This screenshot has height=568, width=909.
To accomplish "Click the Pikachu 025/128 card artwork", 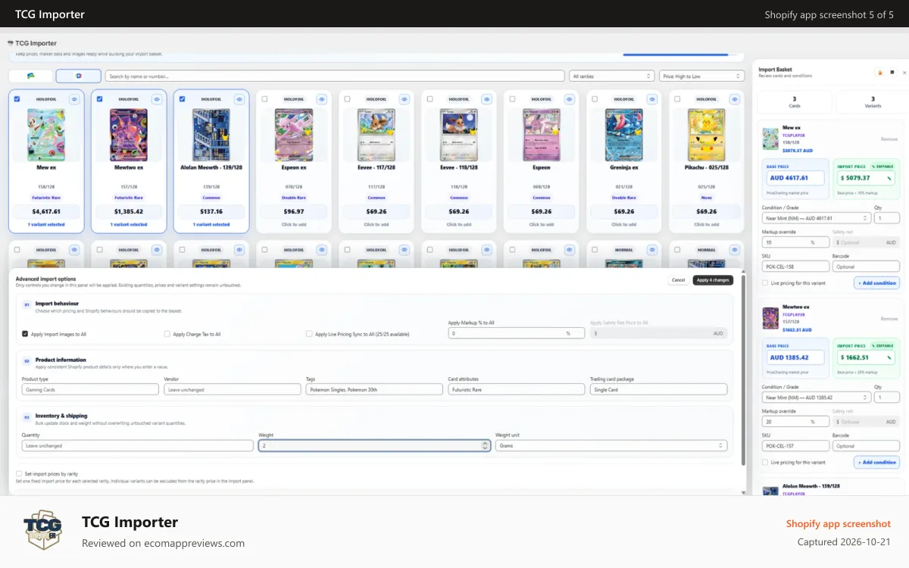I will (x=707, y=133).
